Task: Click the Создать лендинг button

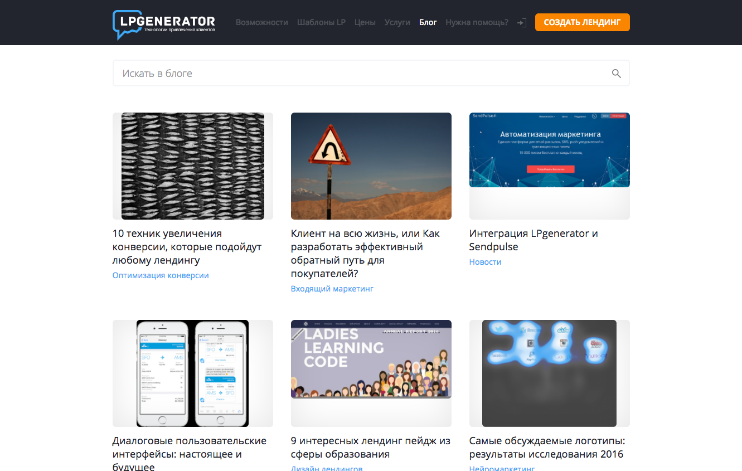Action: (x=583, y=22)
